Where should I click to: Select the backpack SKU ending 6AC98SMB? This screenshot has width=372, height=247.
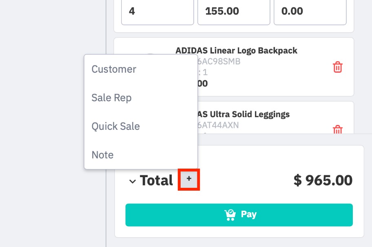219,62
